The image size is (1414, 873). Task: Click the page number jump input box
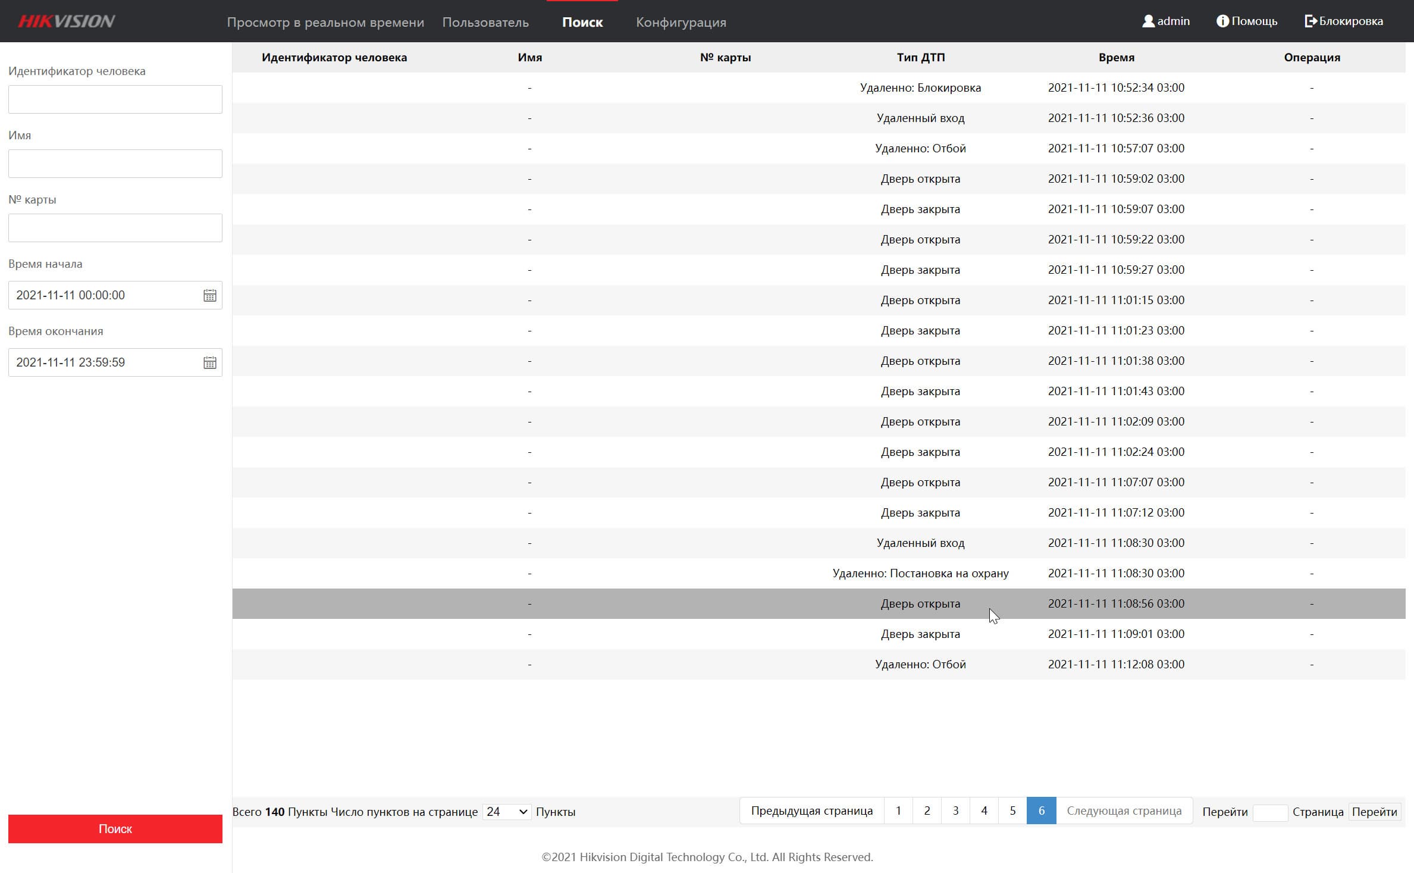[x=1269, y=812]
